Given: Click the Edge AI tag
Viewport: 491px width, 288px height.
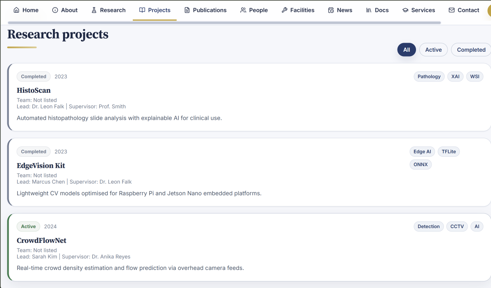Looking at the screenshot, I should 422,152.
